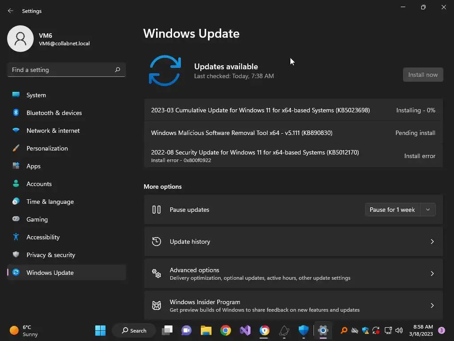
Task: Open Windows Insider Program
Action: coord(294,305)
